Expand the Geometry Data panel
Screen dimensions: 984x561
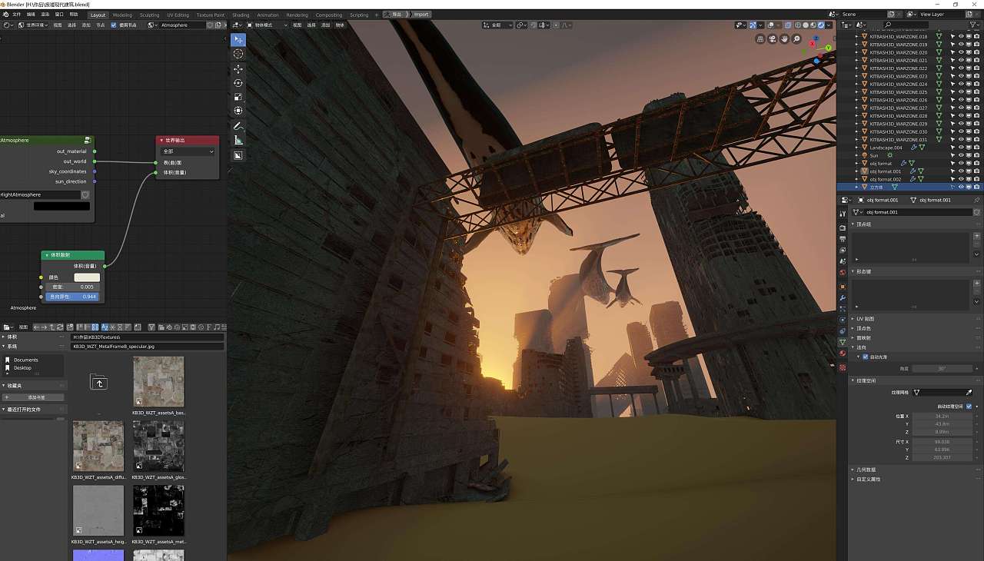click(866, 470)
